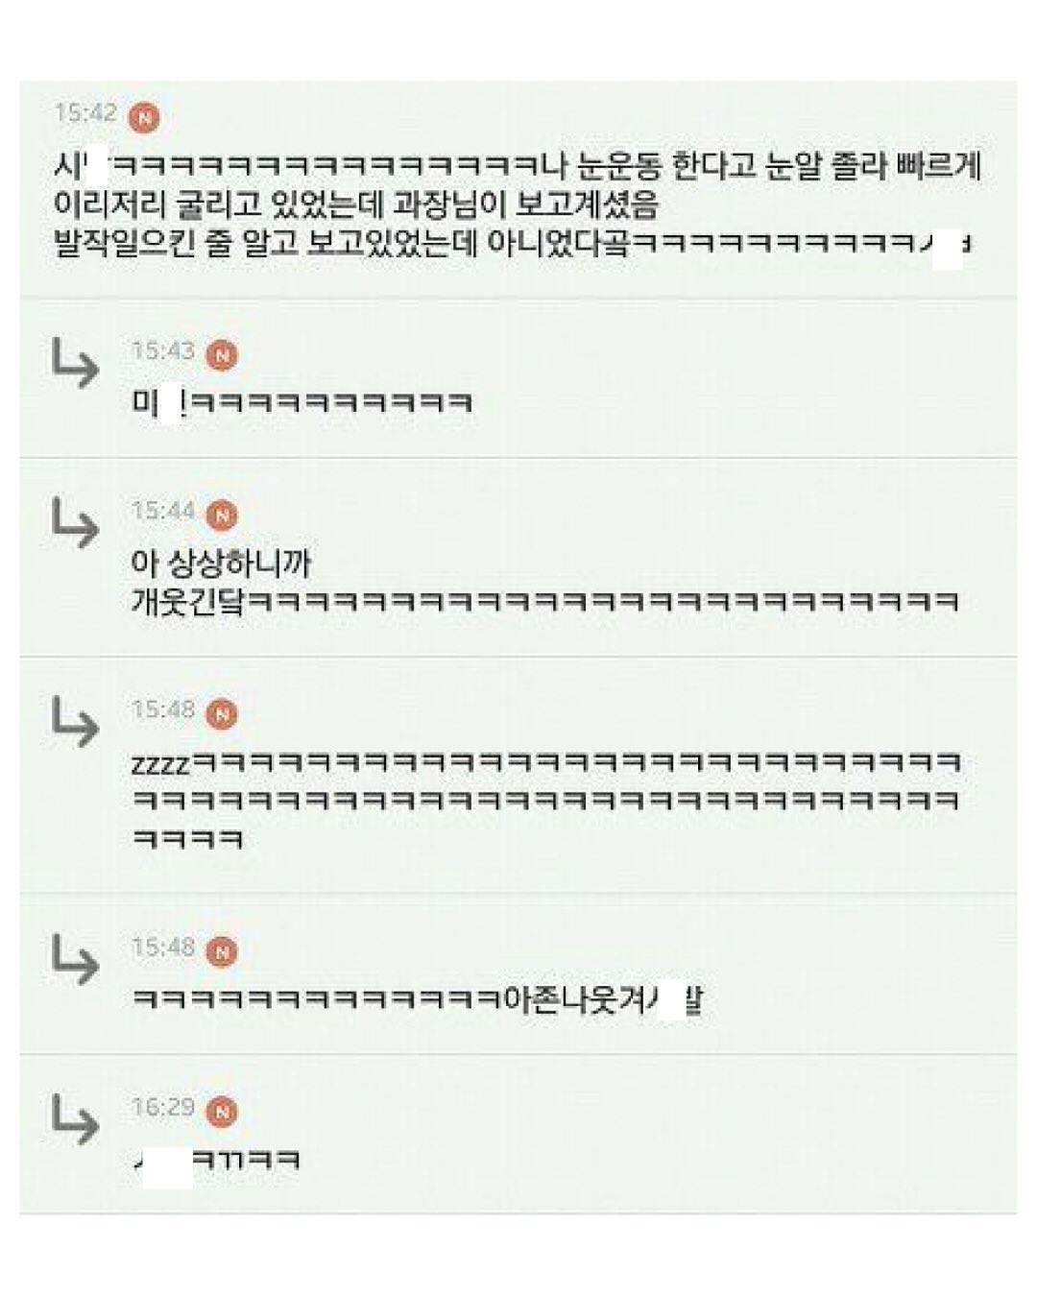Click the reply arrow of the 16:29 comment
This screenshot has width=1037, height=1296.
point(75,1119)
